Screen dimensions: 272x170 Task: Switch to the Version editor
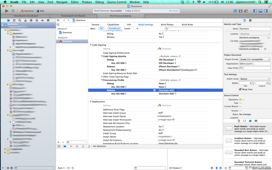[246, 11]
